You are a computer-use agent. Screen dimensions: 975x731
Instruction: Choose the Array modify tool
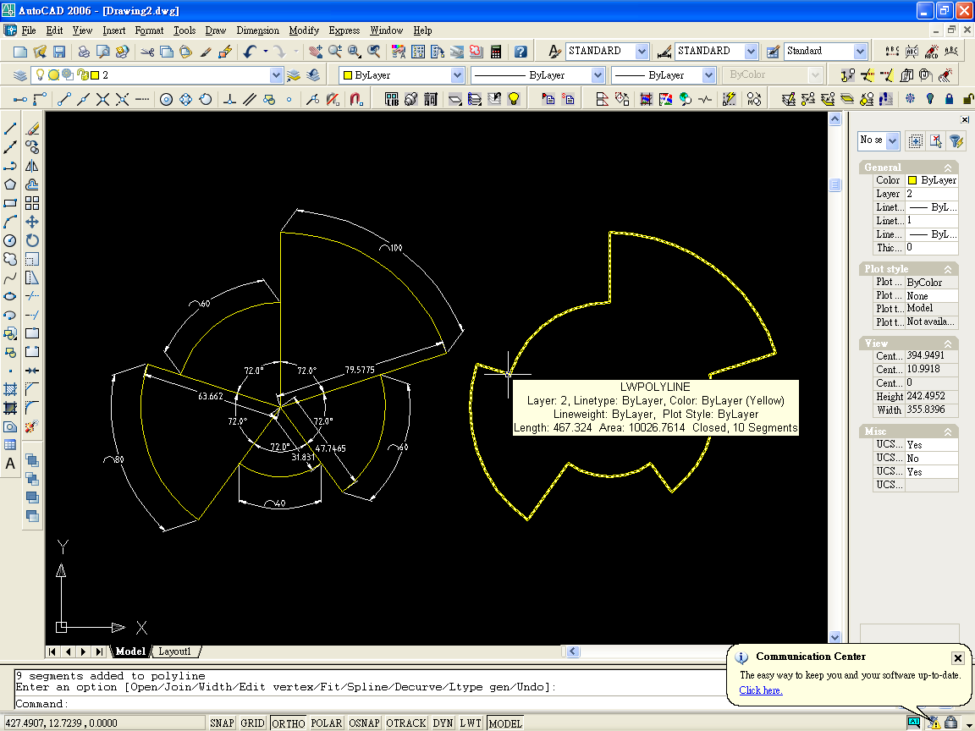click(32, 203)
